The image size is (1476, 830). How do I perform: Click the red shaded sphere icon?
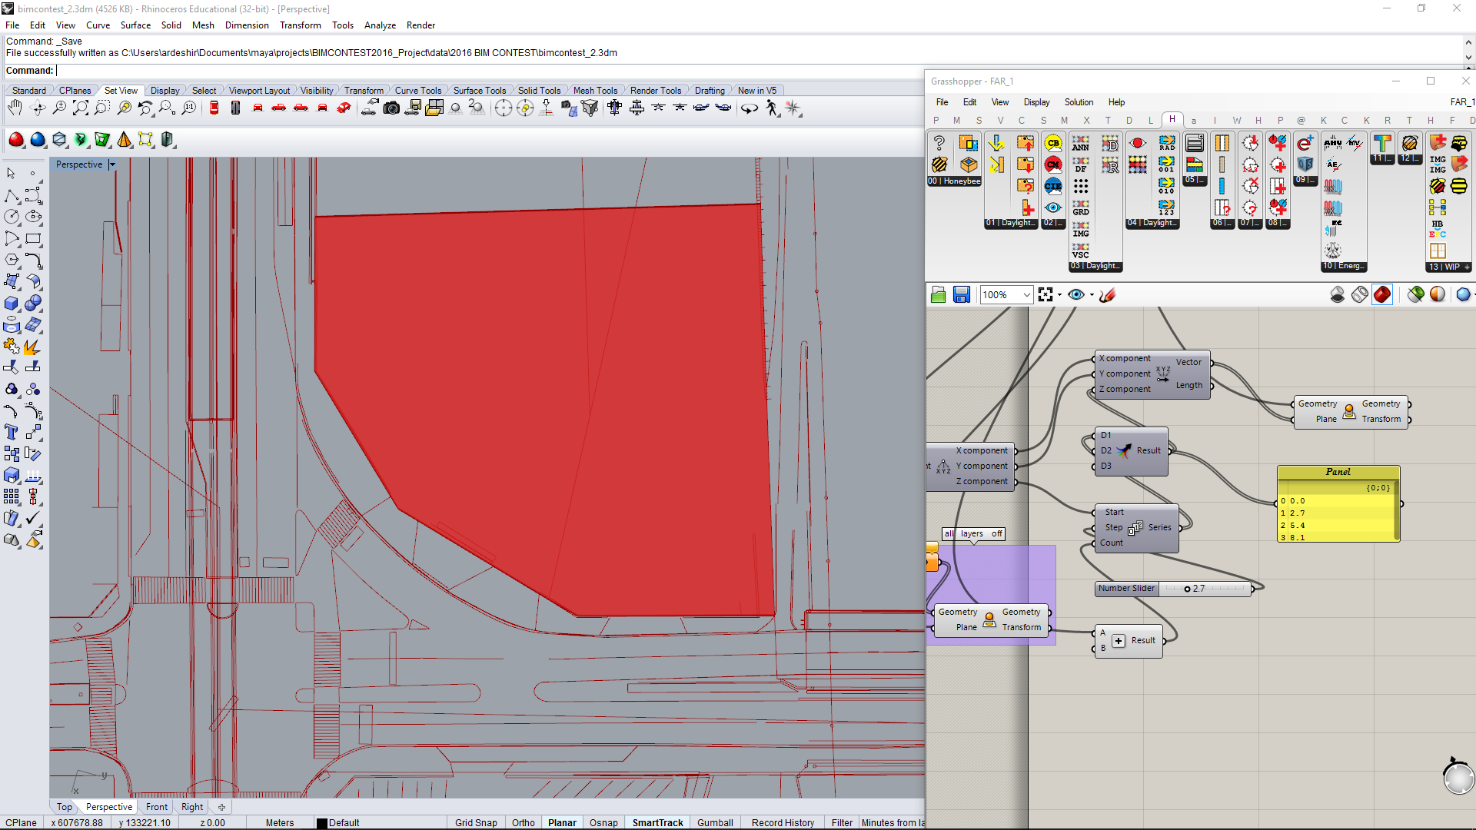click(x=16, y=140)
